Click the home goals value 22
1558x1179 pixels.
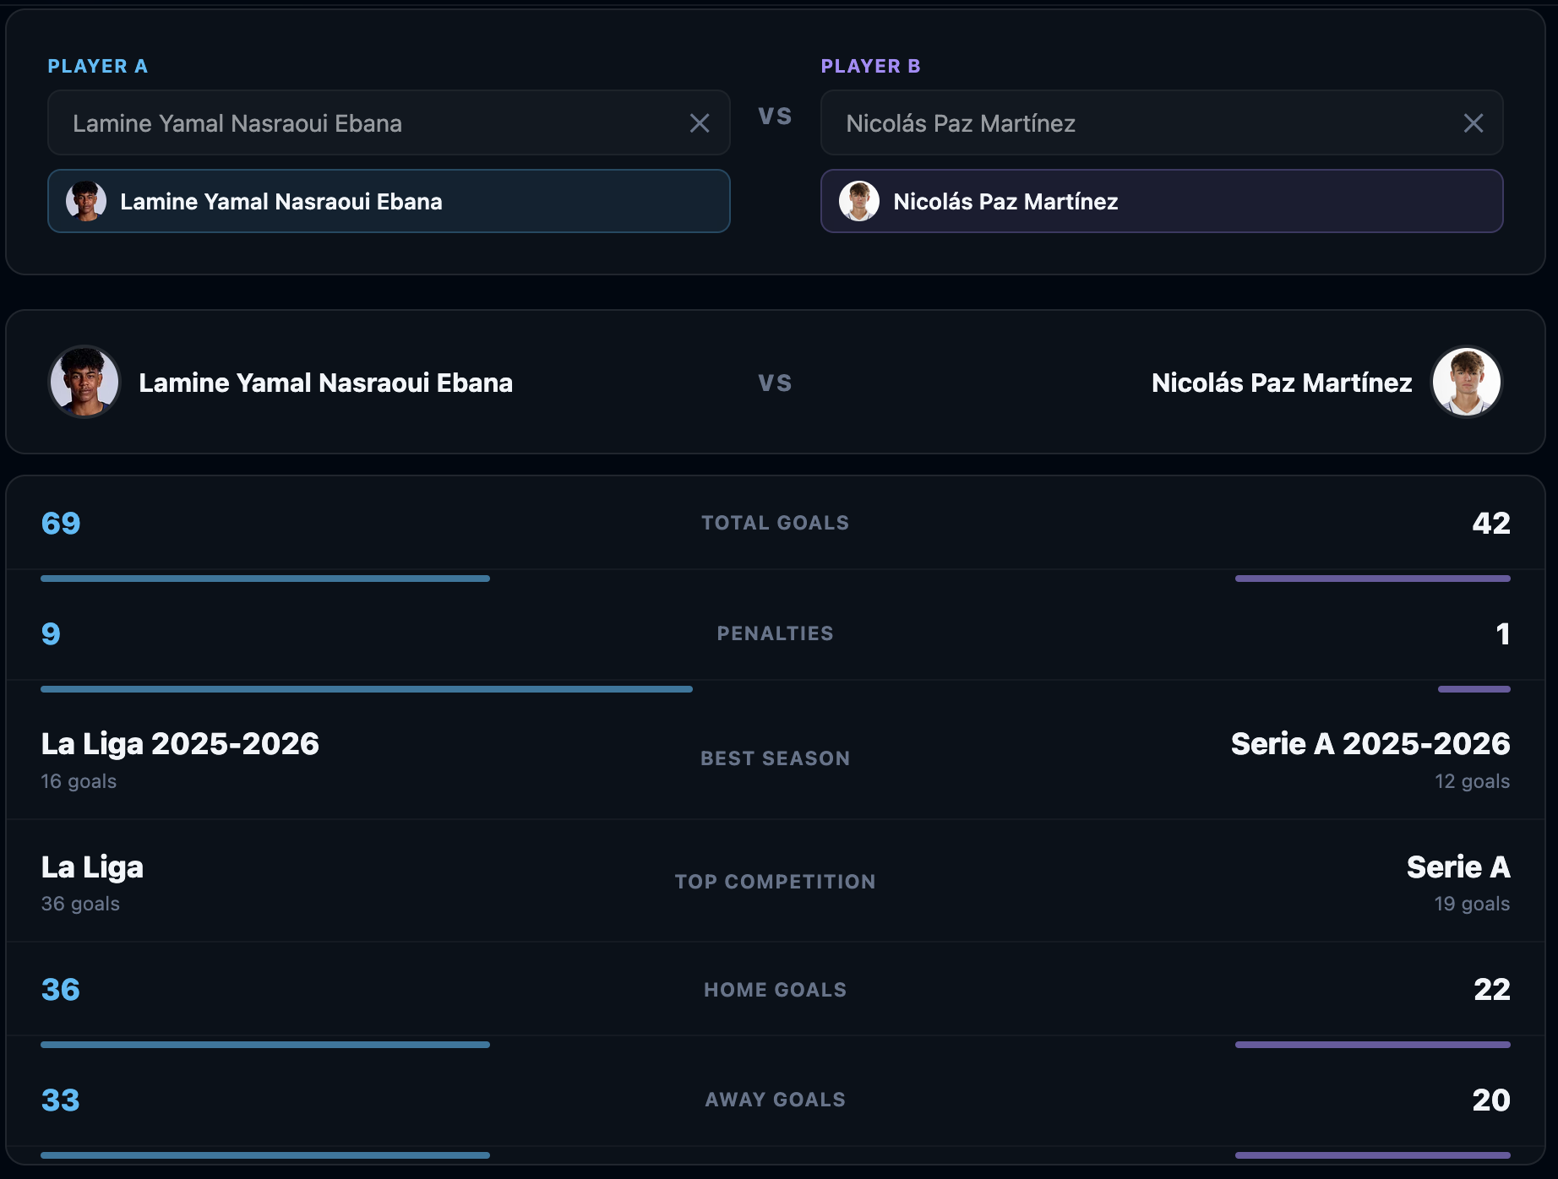tap(1492, 989)
